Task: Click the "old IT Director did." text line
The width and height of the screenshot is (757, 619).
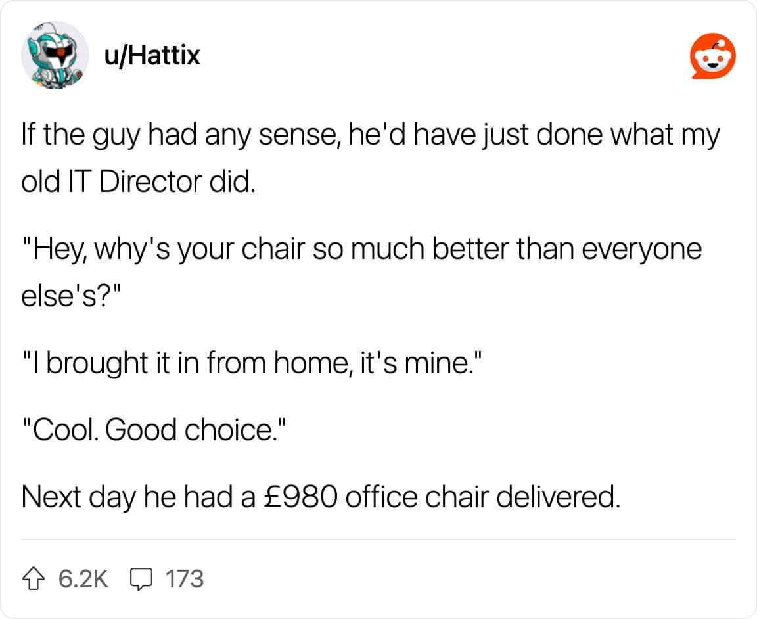Action: click(x=138, y=181)
